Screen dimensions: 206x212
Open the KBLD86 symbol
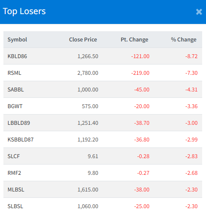point(17,56)
